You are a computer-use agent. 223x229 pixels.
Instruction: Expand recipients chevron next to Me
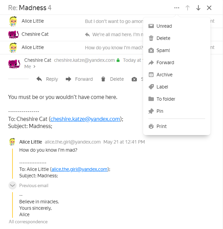tap(34, 67)
